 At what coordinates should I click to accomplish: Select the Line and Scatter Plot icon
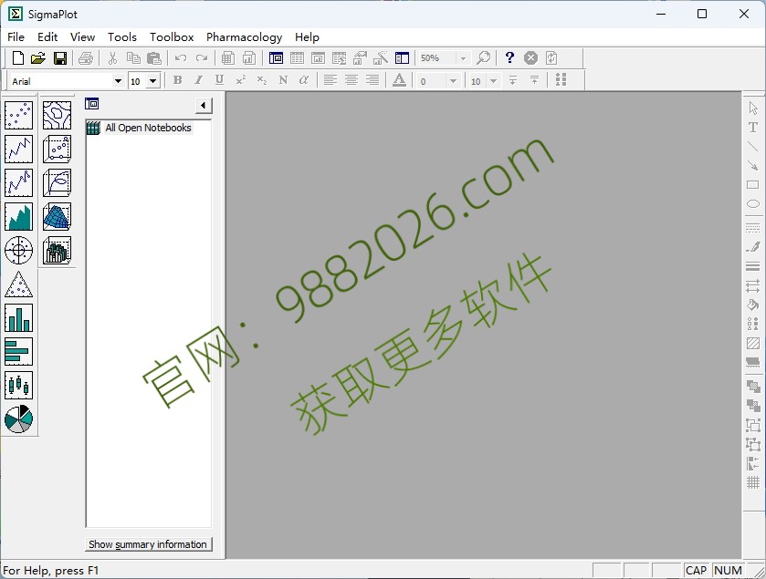point(18,182)
